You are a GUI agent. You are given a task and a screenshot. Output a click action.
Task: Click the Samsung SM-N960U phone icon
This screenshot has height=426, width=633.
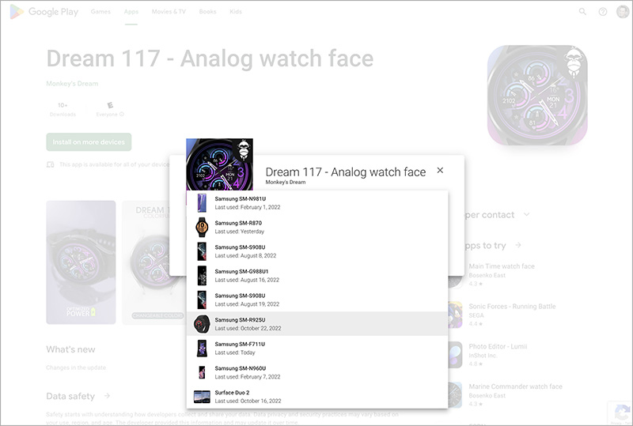point(202,372)
